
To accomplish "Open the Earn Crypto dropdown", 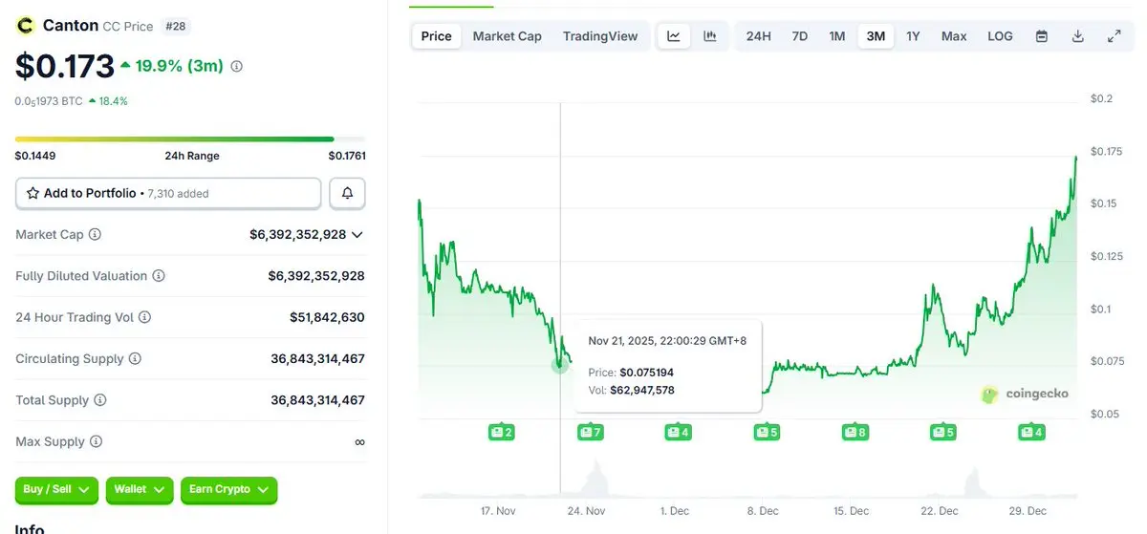I will click(x=228, y=490).
